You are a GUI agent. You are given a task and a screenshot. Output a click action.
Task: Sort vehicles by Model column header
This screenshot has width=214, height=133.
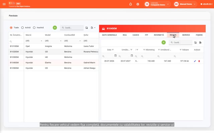pos(47,35)
